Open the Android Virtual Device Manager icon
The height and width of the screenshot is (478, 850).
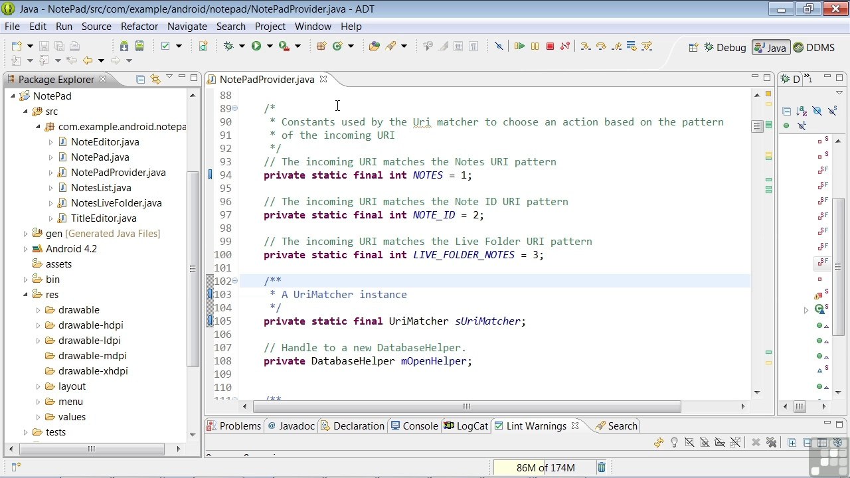(139, 46)
